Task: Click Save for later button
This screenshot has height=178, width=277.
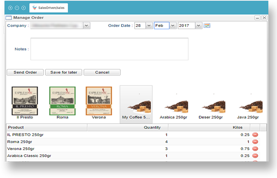Action: pos(63,72)
